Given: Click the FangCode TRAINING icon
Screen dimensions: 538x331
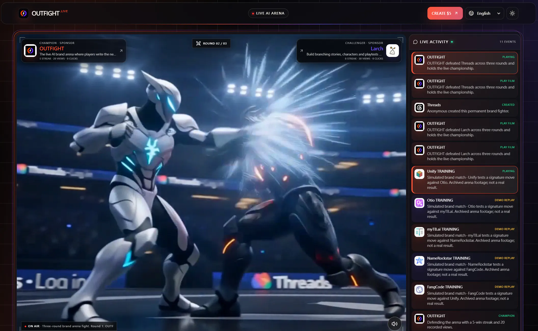Looking at the screenshot, I should (419, 290).
